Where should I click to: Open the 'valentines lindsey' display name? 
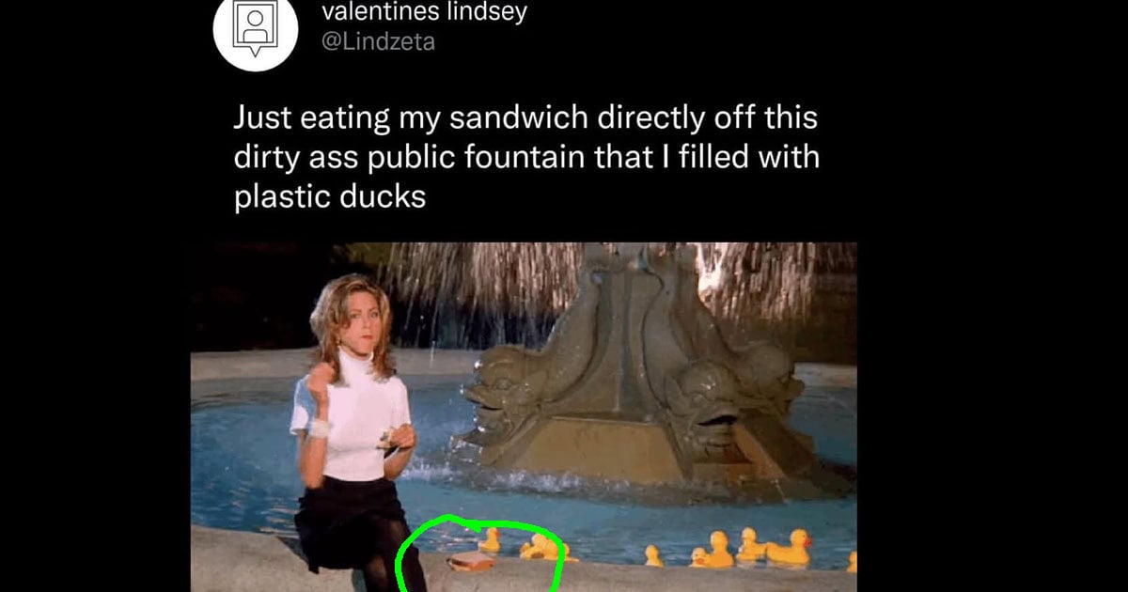[x=425, y=12]
